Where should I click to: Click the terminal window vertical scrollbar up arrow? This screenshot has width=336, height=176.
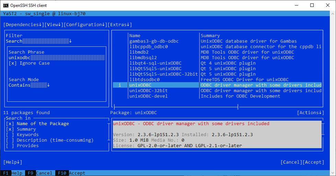(333, 13)
